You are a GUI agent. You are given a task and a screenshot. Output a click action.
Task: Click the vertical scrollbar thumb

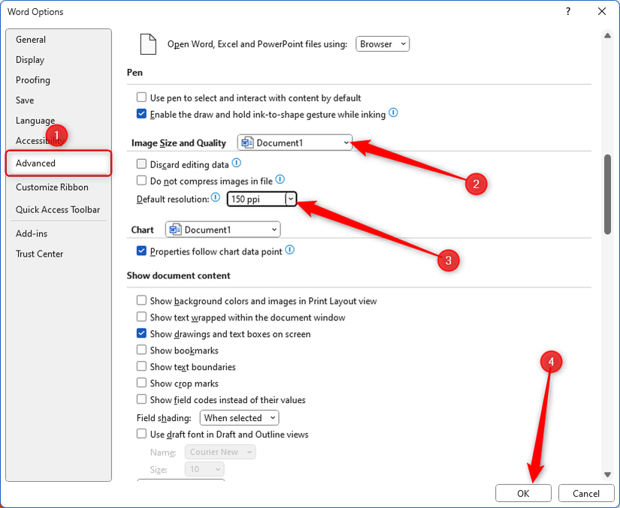coord(606,185)
